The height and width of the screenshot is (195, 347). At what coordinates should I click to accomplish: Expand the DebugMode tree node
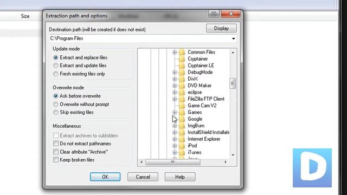coord(175,72)
